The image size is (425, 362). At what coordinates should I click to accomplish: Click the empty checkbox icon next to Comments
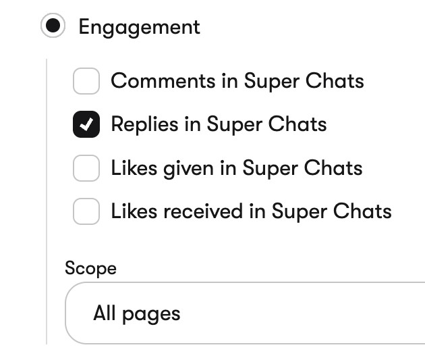[86, 81]
